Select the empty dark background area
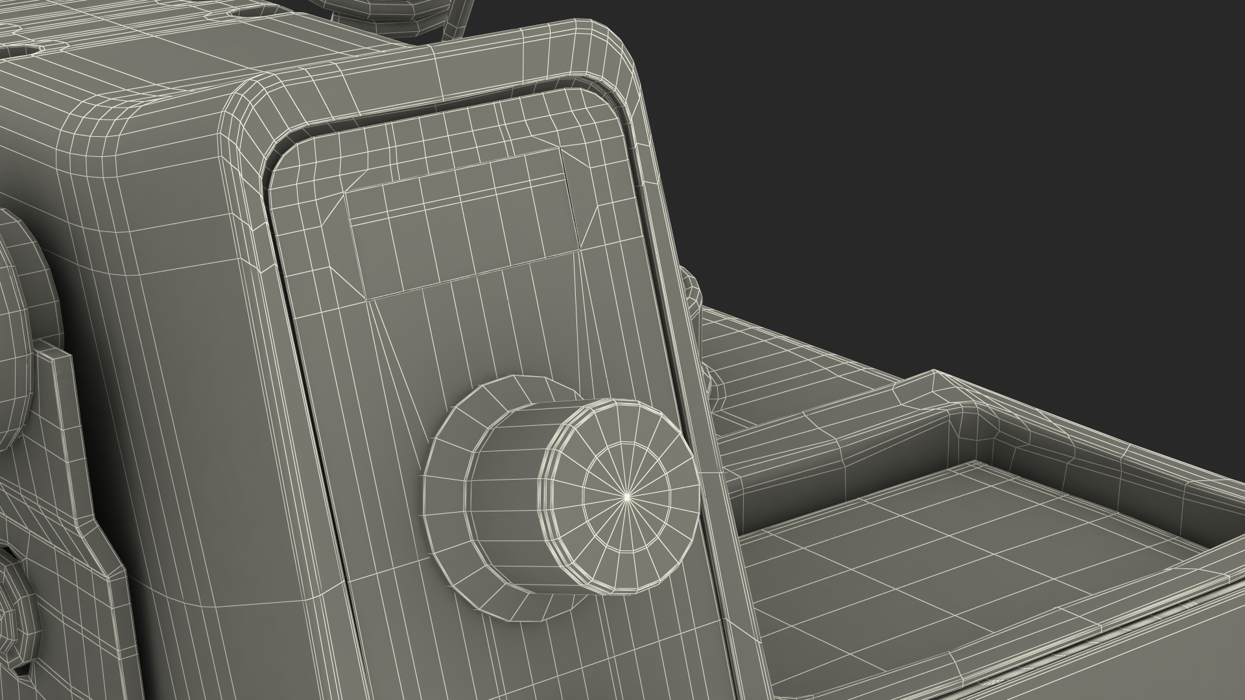1245x700 pixels. click(973, 162)
